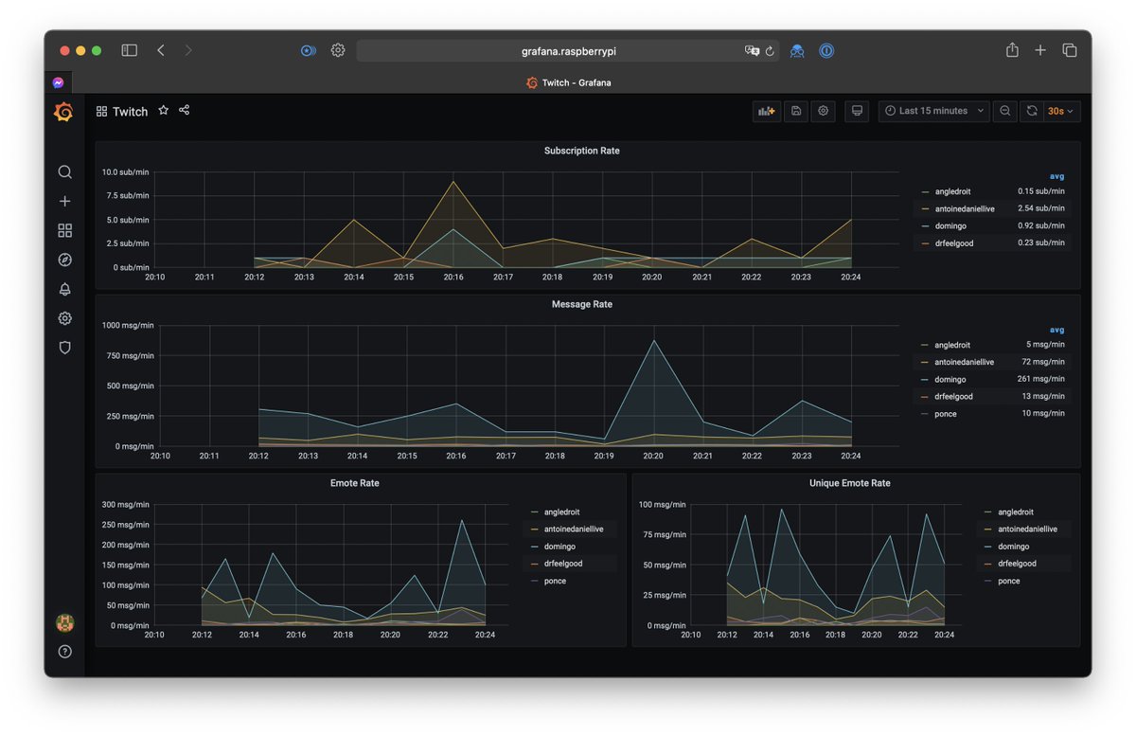The height and width of the screenshot is (736, 1136).
Task: Cycle view mode with the monitor icon
Action: 857,111
